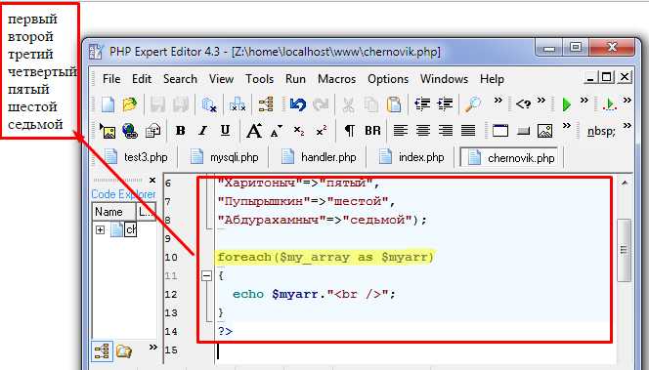Image resolution: width=649 pixels, height=370 pixels.
Task: Open the Edit menu
Action: 142,79
